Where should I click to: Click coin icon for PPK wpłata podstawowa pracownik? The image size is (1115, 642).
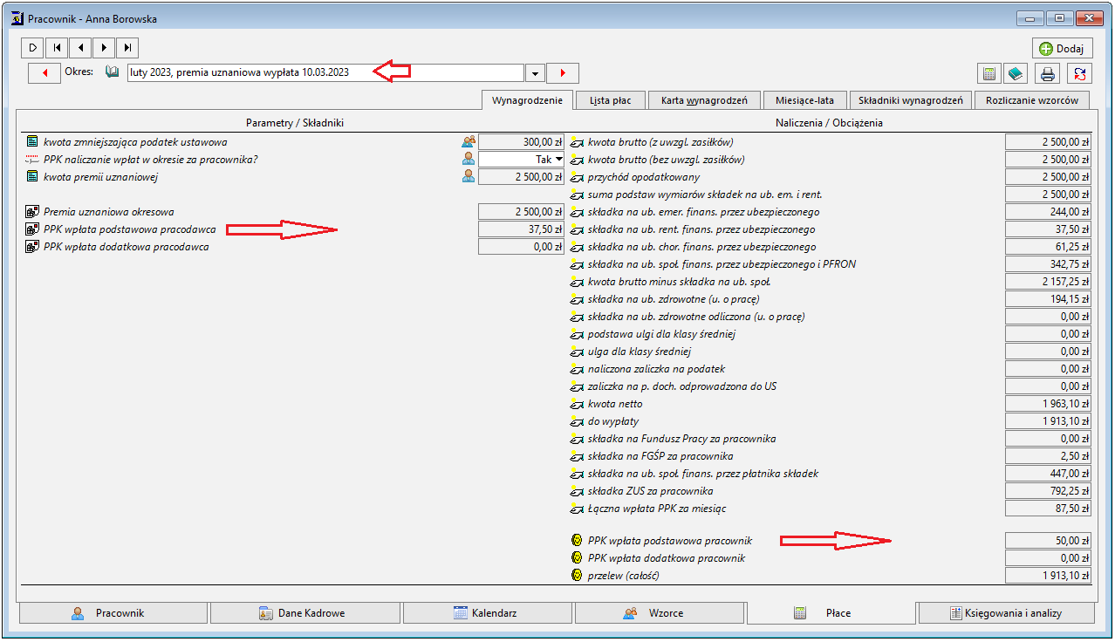[577, 541]
